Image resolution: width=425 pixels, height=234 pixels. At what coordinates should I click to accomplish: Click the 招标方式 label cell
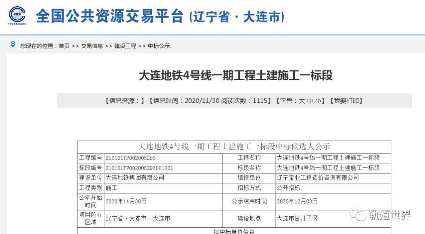tap(249, 188)
